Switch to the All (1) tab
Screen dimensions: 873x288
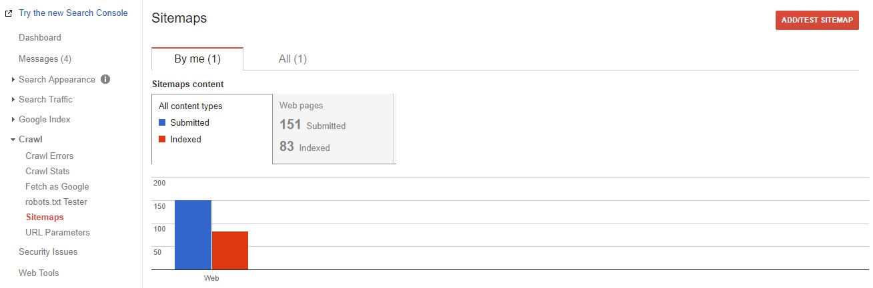[x=292, y=59]
